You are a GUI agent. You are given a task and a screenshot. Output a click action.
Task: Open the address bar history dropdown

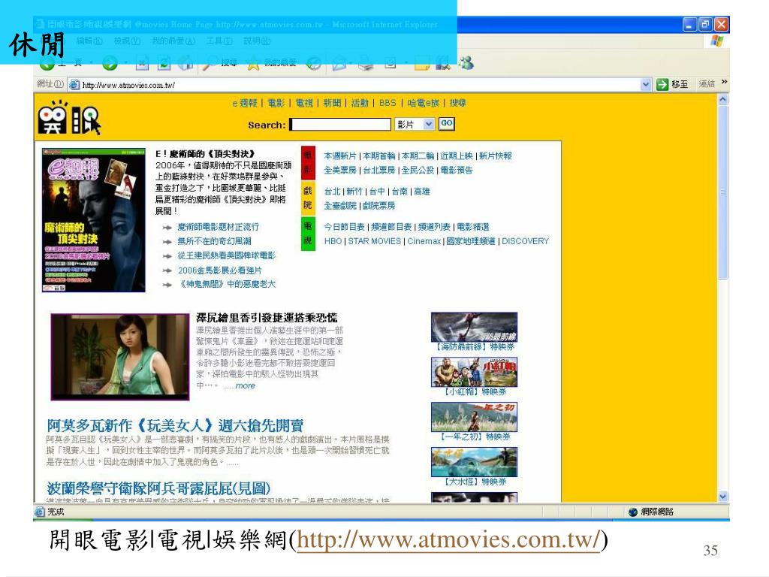(x=646, y=85)
